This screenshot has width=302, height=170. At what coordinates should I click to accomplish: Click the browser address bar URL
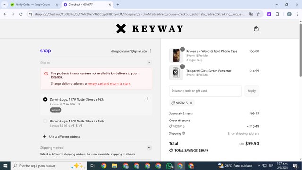tap(140, 14)
